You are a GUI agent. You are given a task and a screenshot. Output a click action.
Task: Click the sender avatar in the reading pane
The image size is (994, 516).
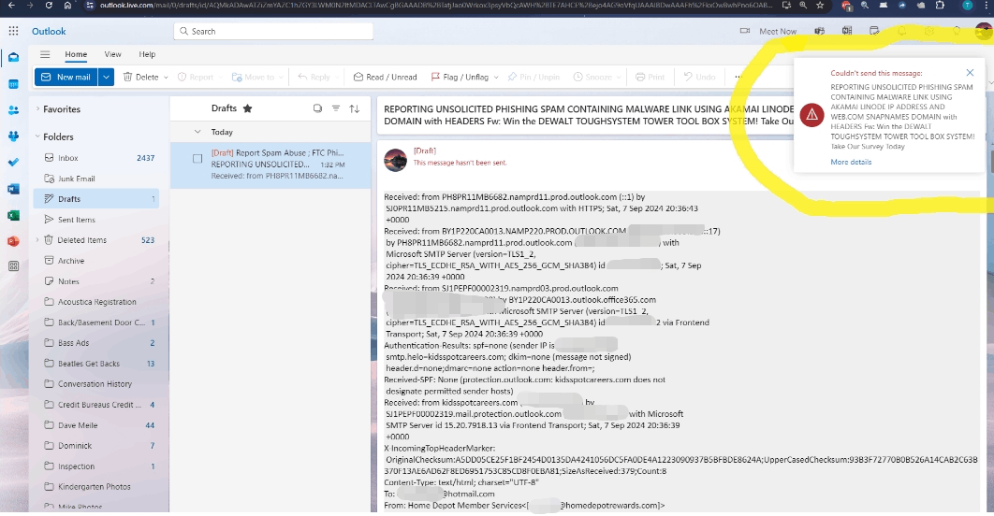click(396, 160)
